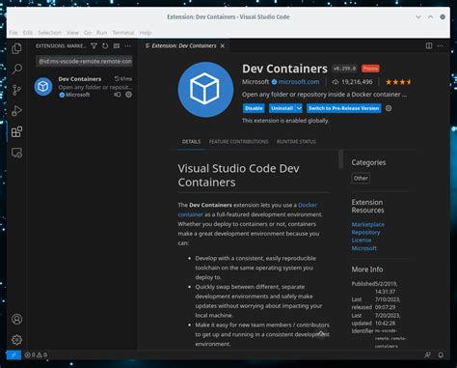
Task: Disable the Dev Containers extension
Action: [x=254, y=108]
